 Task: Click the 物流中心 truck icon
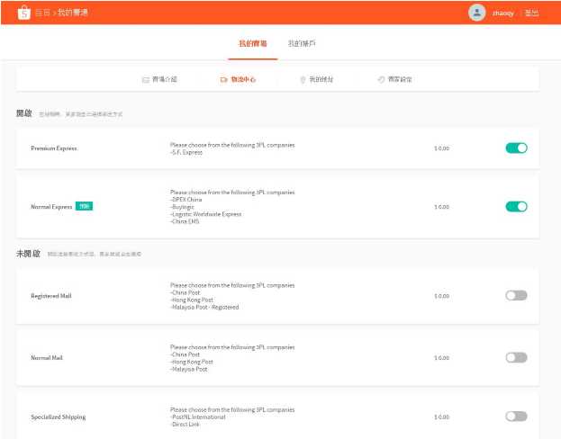(223, 79)
